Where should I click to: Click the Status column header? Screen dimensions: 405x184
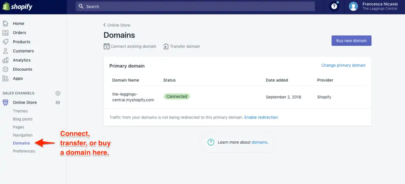coord(169,80)
